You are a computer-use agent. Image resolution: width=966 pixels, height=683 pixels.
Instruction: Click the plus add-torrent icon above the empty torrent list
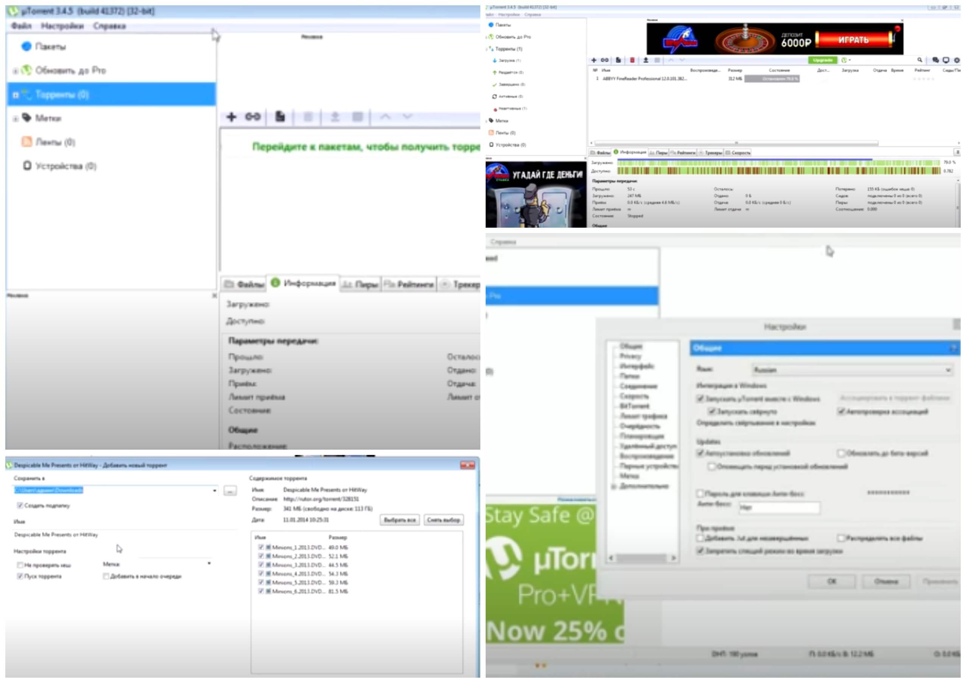click(231, 116)
